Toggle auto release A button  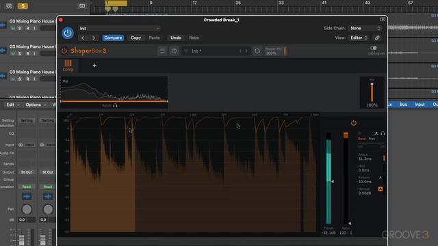coord(381,178)
